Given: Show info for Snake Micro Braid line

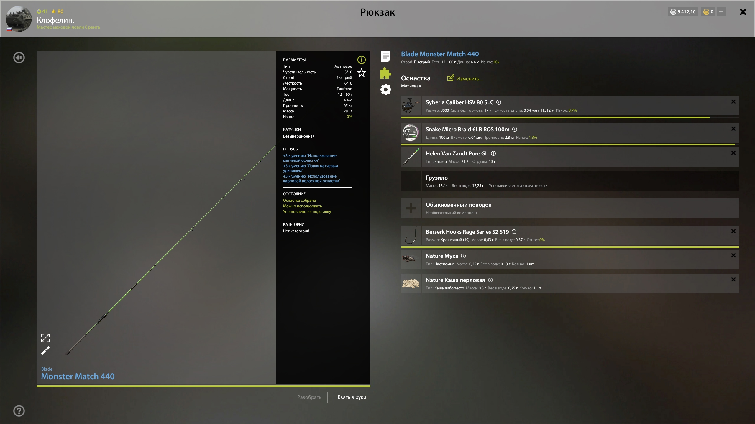Looking at the screenshot, I should pyautogui.click(x=515, y=129).
